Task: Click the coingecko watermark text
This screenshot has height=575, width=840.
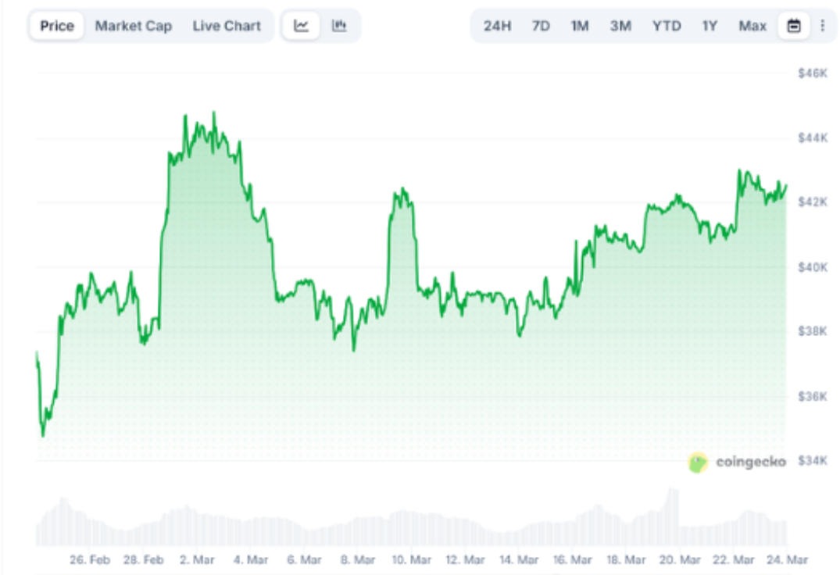Action: (750, 462)
